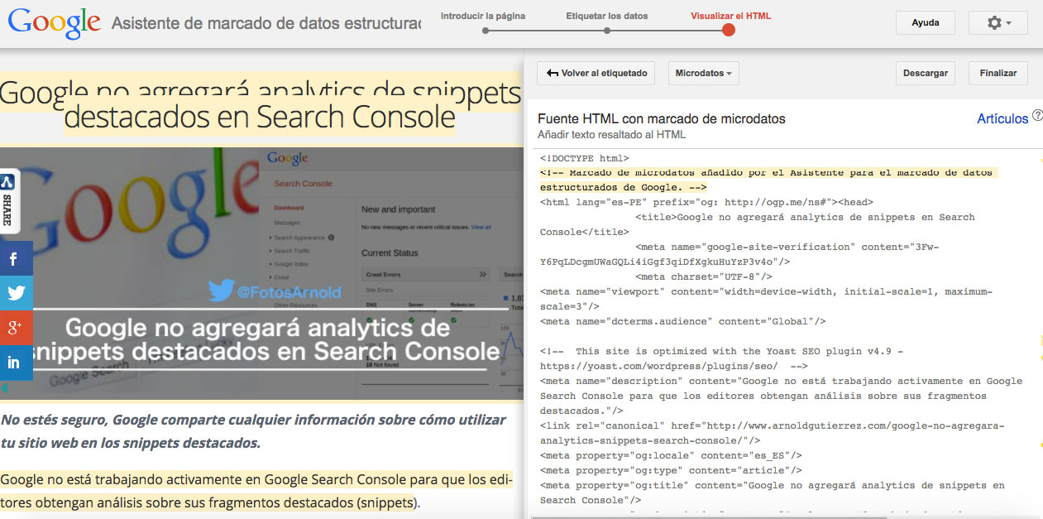Click the highlighted article headline
Image resolution: width=1043 pixels, height=519 pixels.
261,104
